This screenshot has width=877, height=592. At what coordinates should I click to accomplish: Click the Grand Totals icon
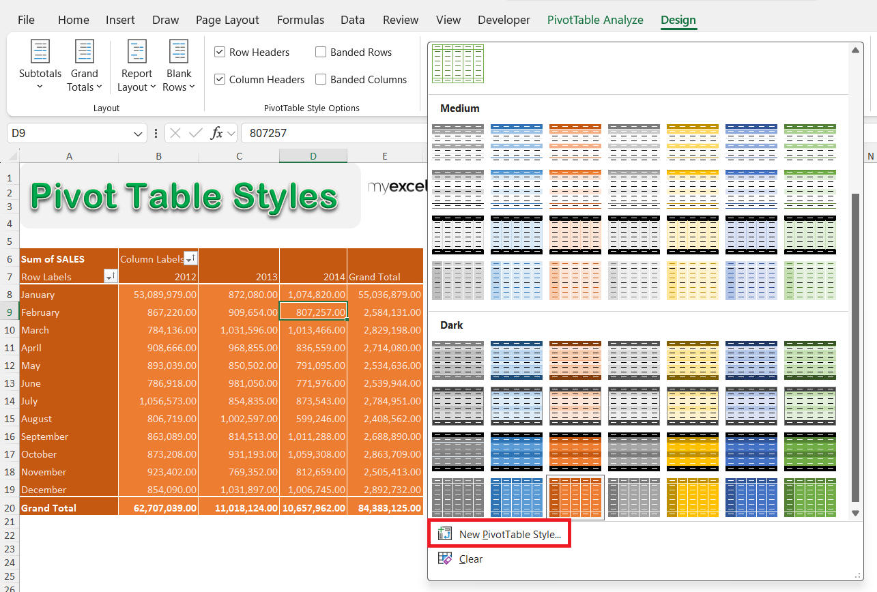pos(85,53)
